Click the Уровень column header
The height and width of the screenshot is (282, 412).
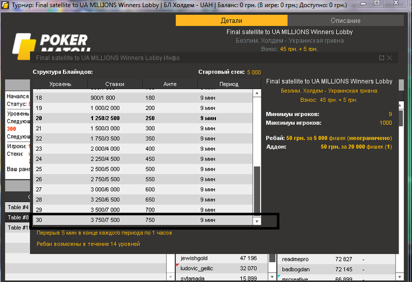click(60, 84)
